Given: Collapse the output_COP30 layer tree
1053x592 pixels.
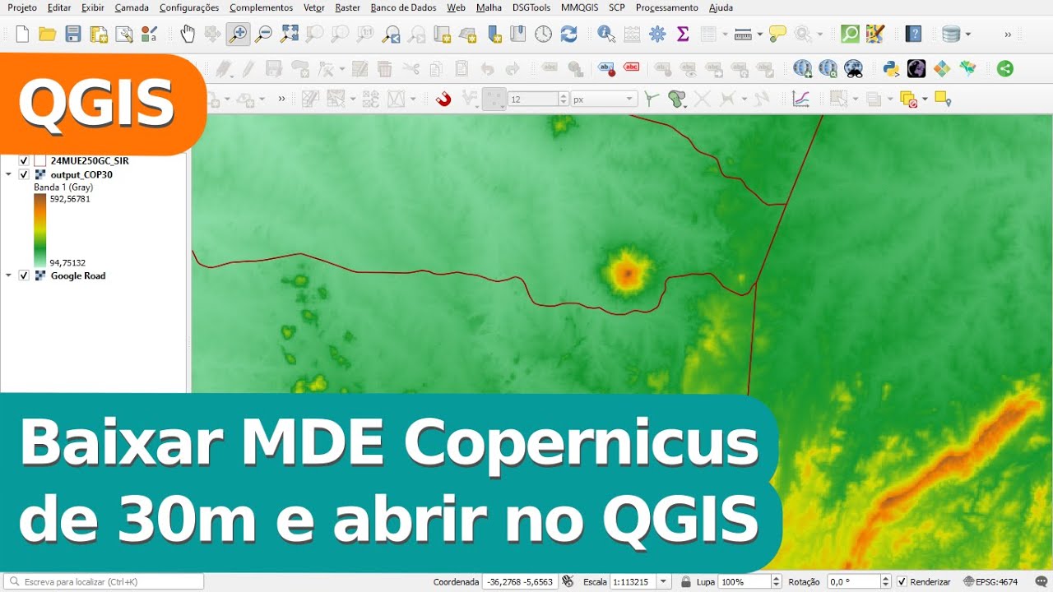Looking at the screenshot, I should click(x=8, y=174).
